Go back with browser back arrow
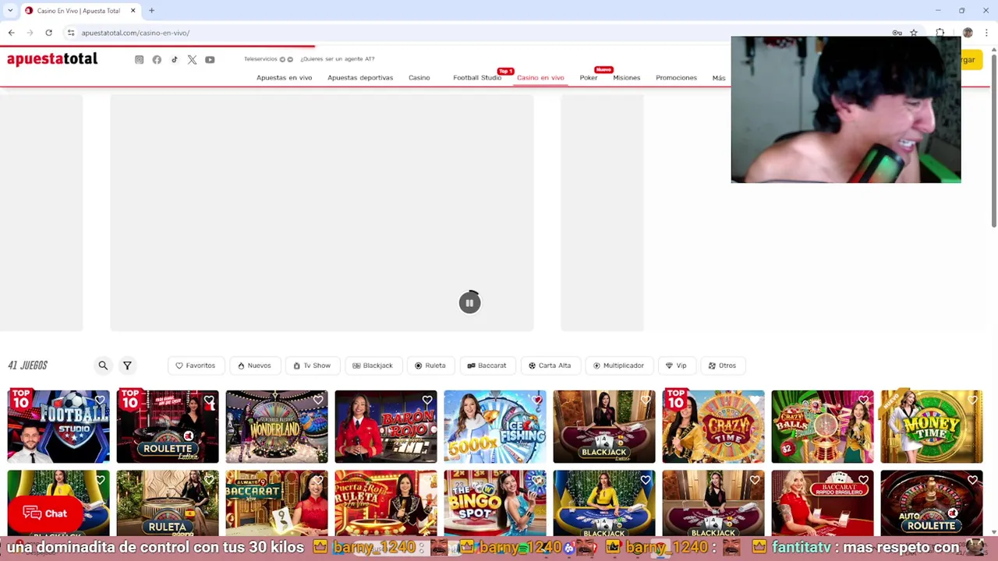This screenshot has width=998, height=561. [x=11, y=33]
